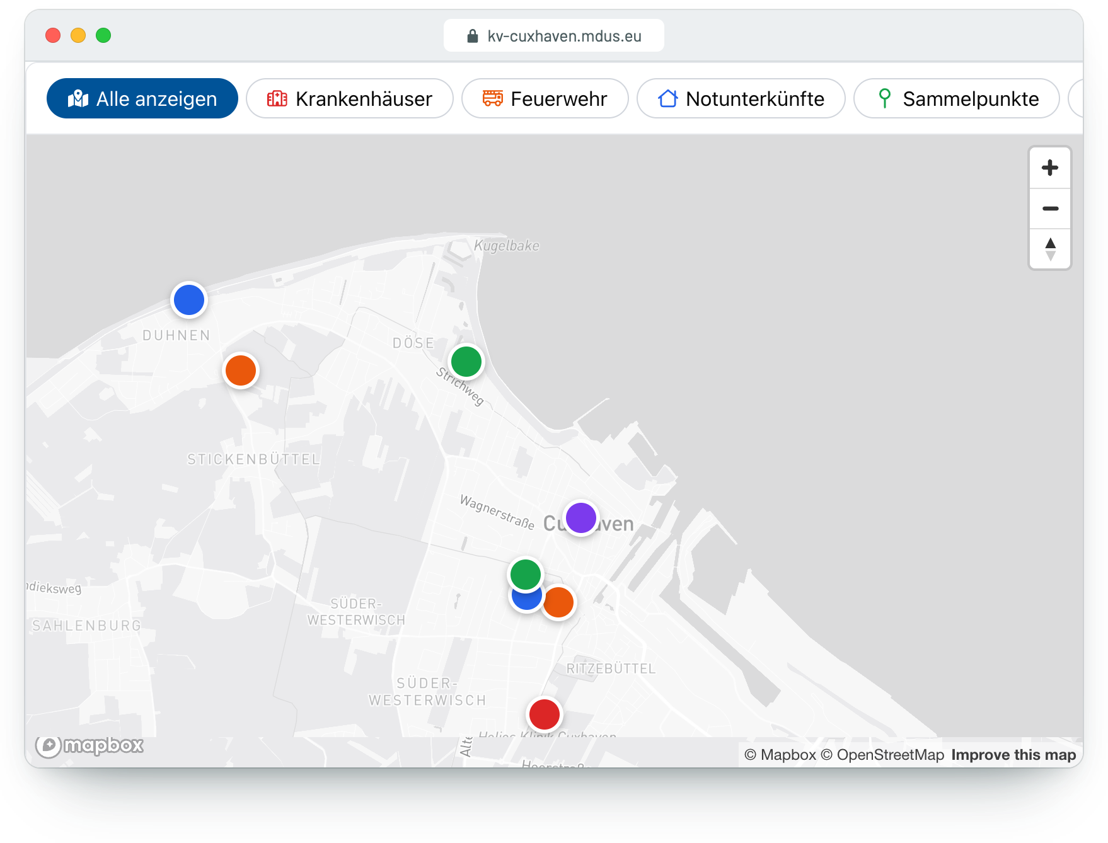Image resolution: width=1108 pixels, height=843 pixels.
Task: Open the © OpenStreetMap attribution link
Action: point(882,755)
